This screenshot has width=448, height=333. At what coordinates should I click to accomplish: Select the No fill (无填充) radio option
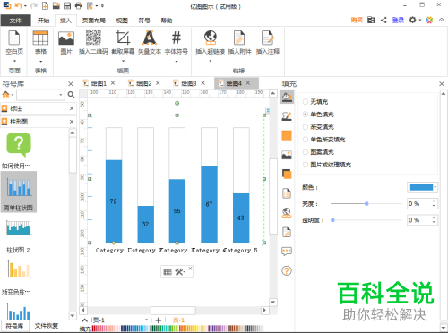306,102
